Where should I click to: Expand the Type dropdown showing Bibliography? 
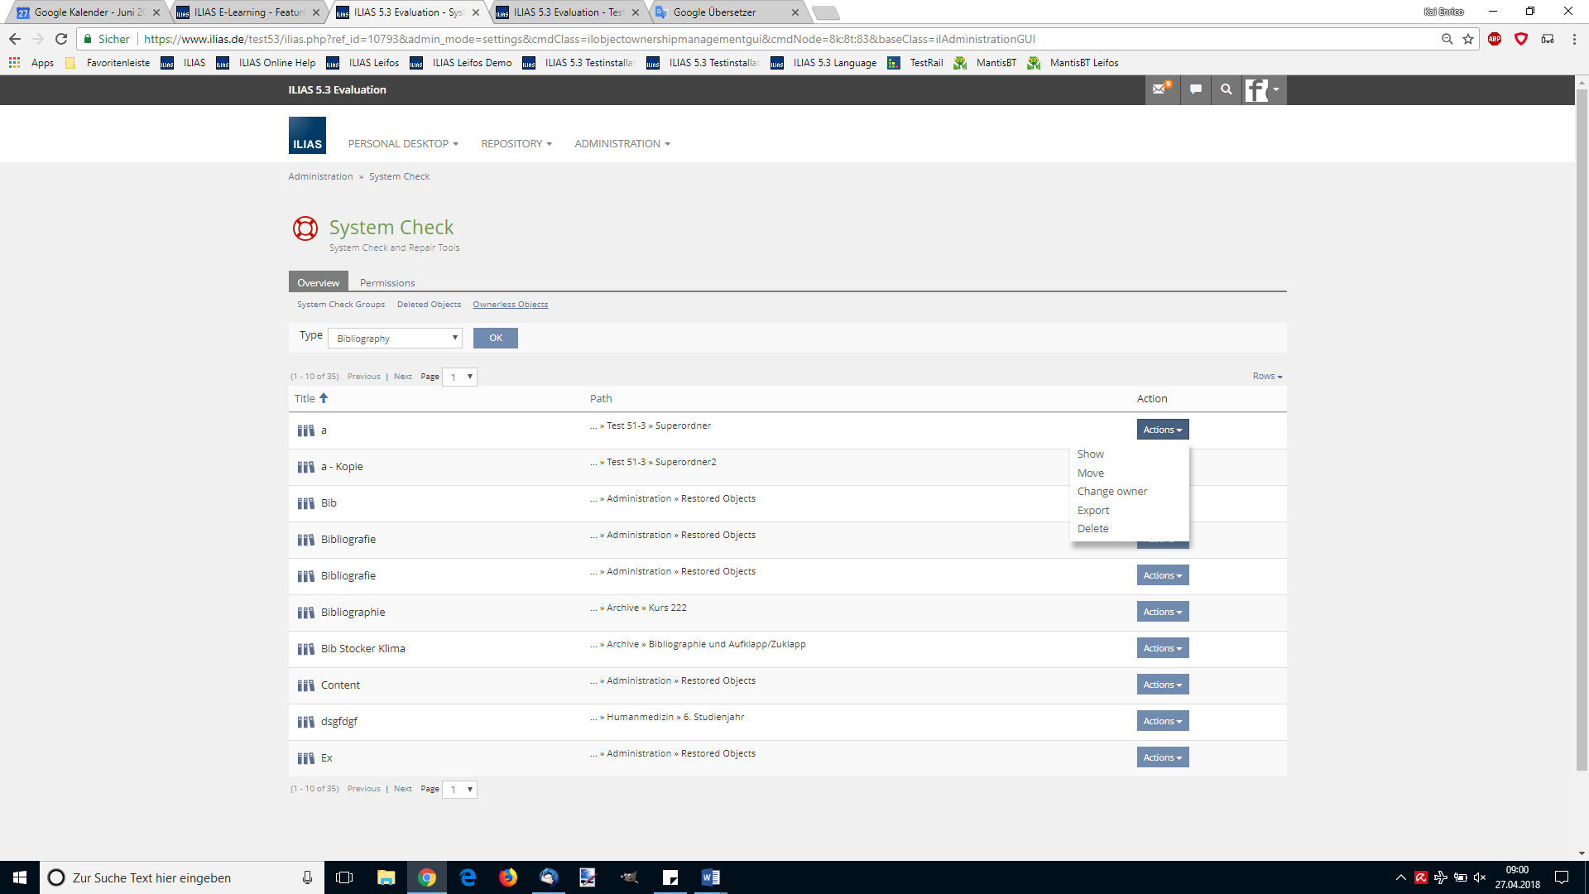[x=395, y=339]
